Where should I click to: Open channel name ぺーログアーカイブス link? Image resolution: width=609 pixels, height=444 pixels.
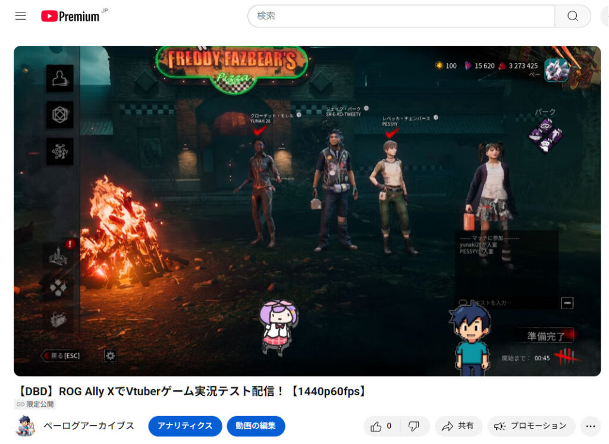pyautogui.click(x=89, y=426)
